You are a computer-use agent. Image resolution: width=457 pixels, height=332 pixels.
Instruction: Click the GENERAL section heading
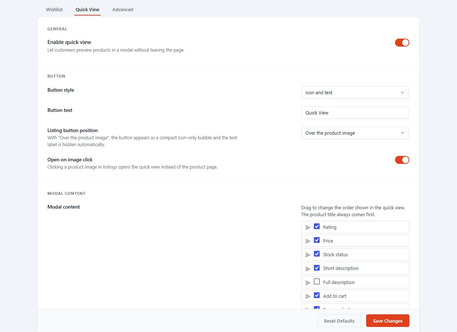[x=57, y=29]
